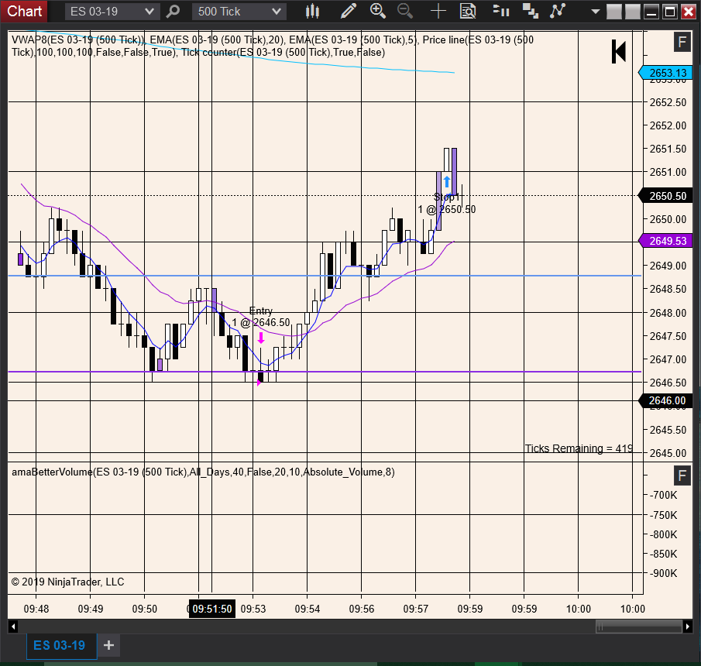Show the data box icon
The height and width of the screenshot is (666, 701).
(x=468, y=11)
